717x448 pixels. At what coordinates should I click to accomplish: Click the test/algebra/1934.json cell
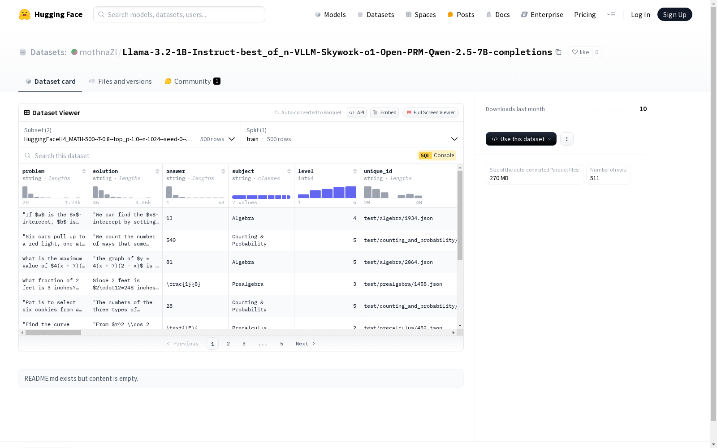tap(408, 218)
